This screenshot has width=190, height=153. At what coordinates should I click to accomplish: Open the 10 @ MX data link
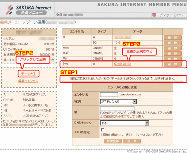117,43
